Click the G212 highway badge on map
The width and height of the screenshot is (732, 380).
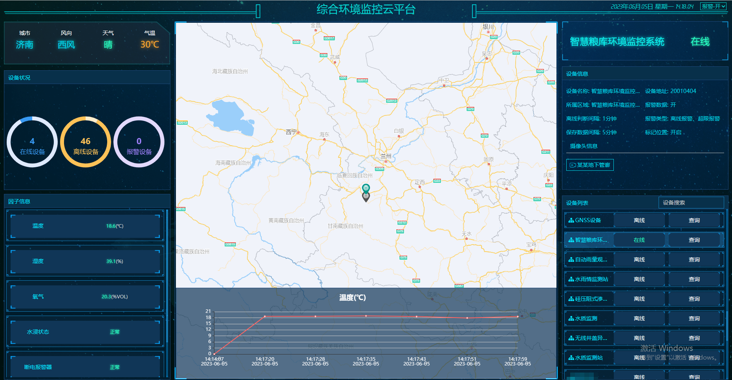coord(402,222)
